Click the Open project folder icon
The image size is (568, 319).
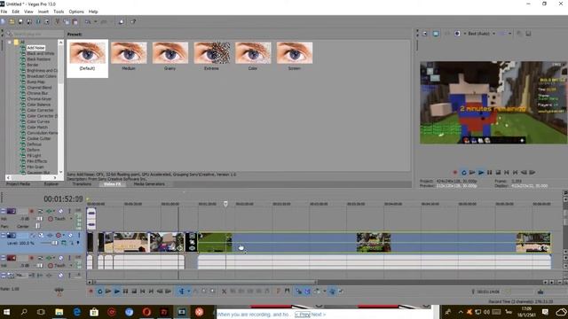12,21
